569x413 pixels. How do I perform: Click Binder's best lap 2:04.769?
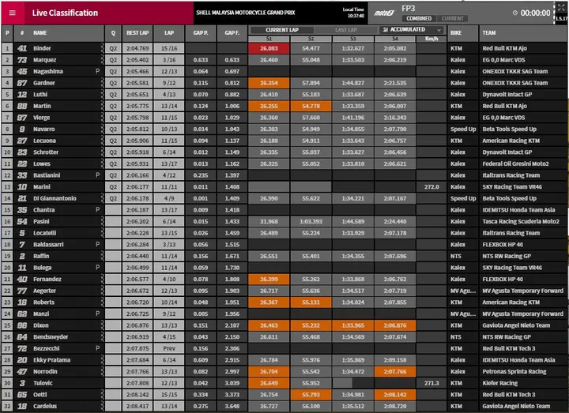pyautogui.click(x=138, y=48)
